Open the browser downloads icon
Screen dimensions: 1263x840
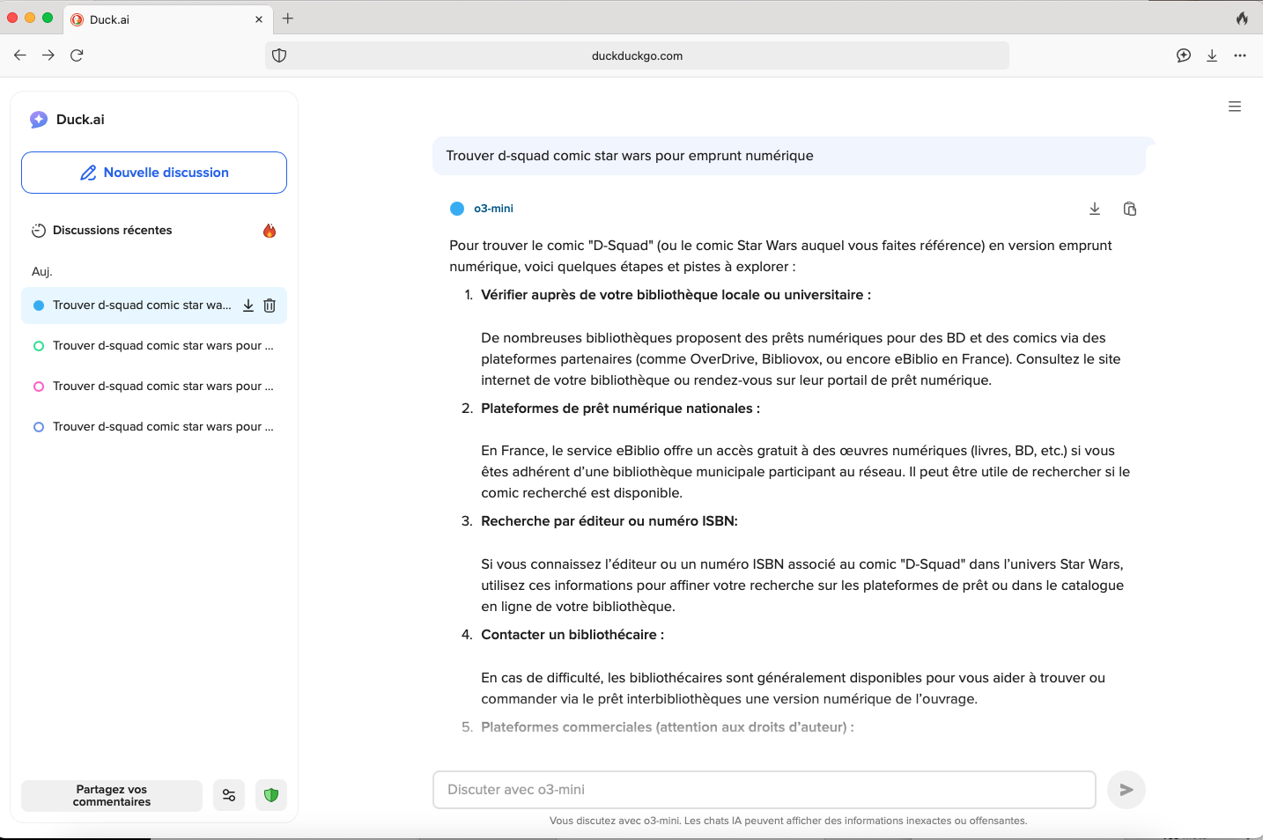click(1212, 55)
